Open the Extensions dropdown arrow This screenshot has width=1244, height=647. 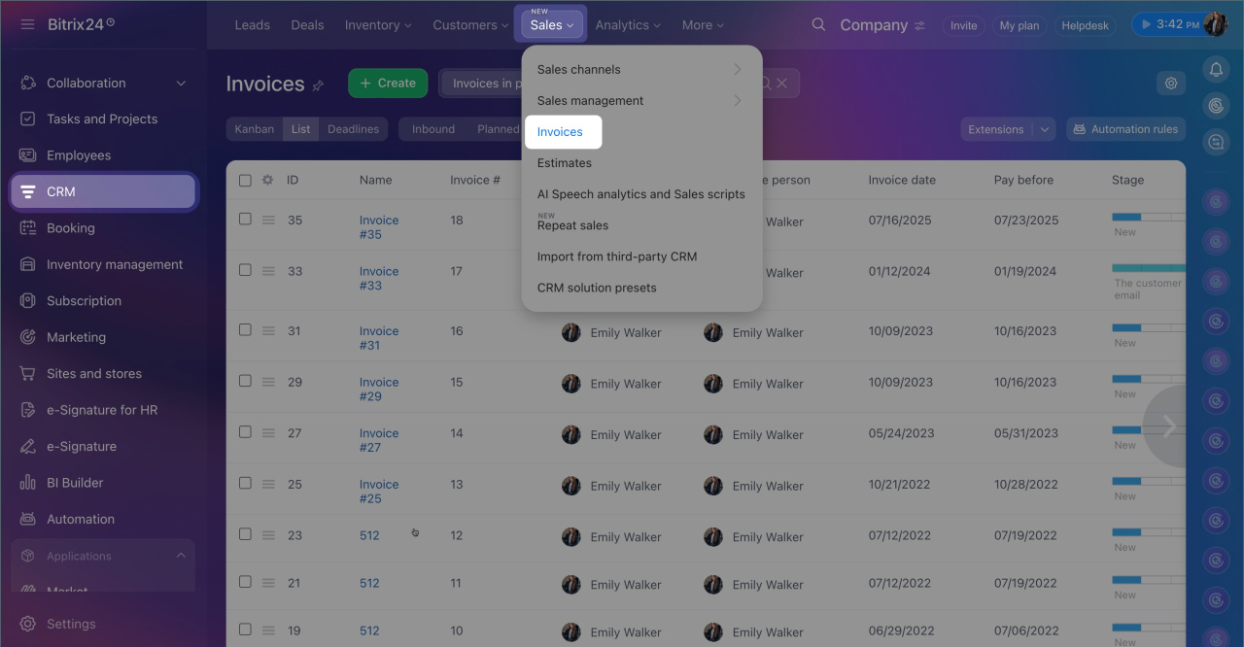(x=1045, y=129)
